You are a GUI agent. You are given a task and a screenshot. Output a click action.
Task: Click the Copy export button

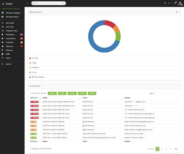tap(52, 93)
